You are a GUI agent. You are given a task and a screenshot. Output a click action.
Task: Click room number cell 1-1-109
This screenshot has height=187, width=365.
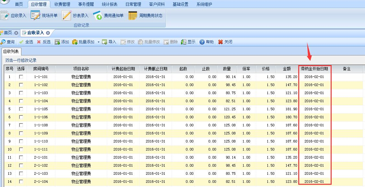pos(41,133)
